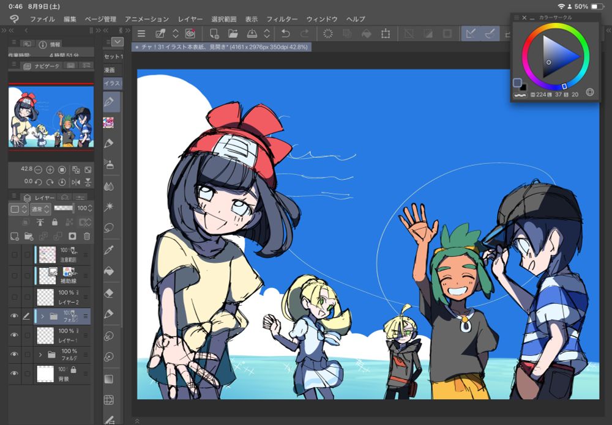Open a file using the folder icon
612x425 pixels.
pyautogui.click(x=233, y=34)
